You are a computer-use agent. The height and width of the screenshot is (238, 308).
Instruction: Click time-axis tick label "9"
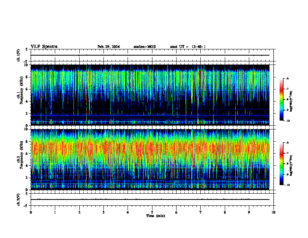(x=249, y=212)
